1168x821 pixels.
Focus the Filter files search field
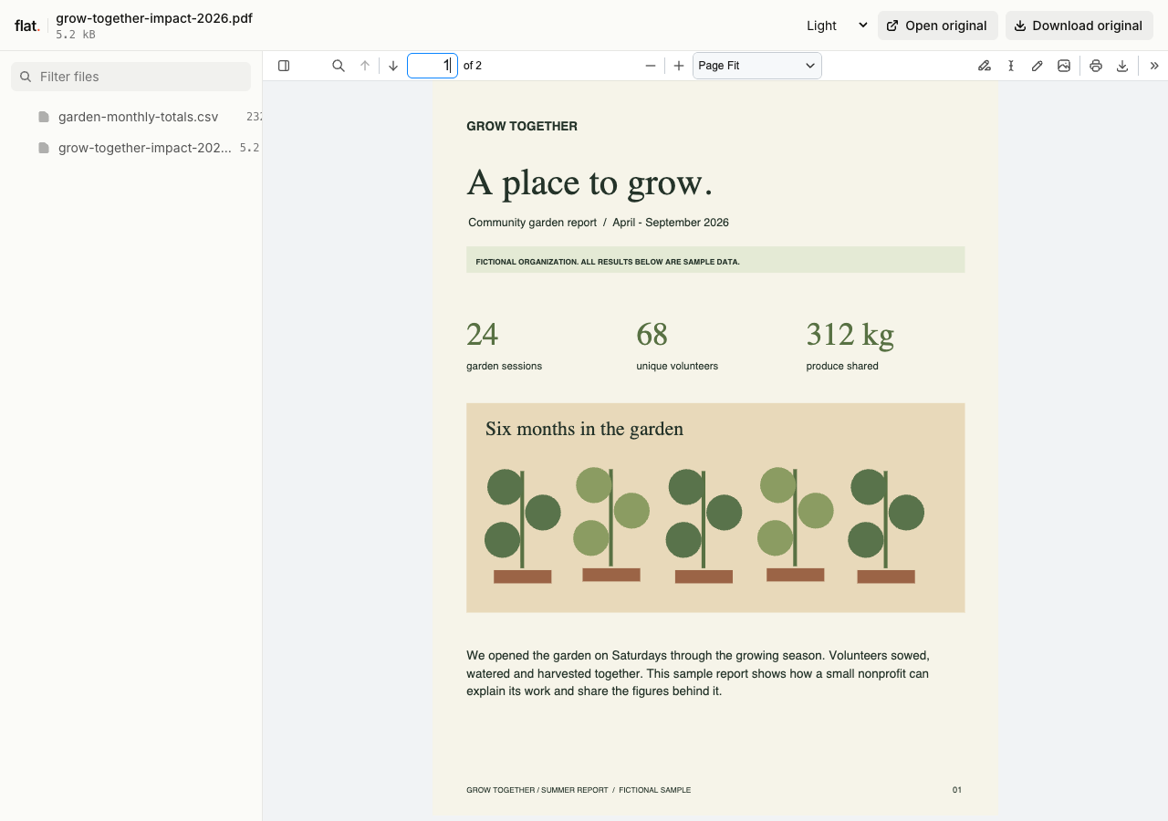pos(131,77)
